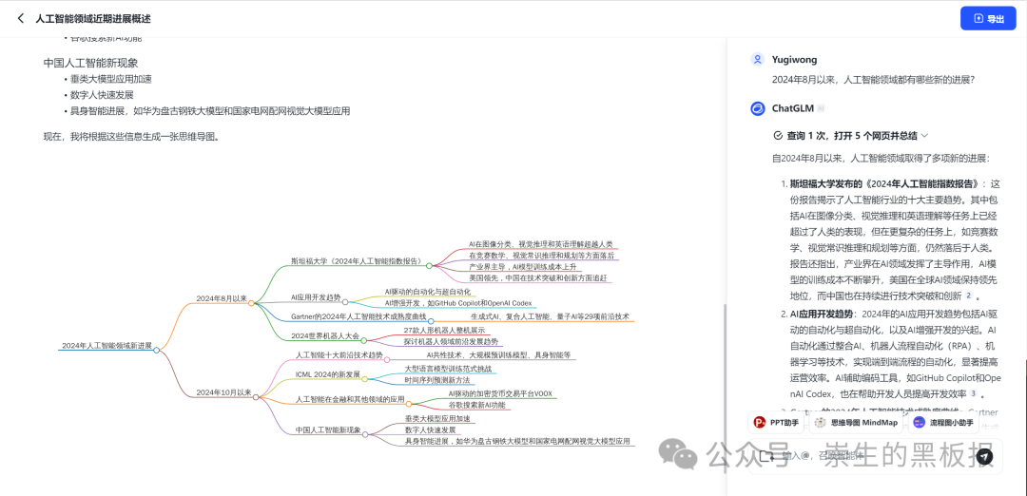1027x496 pixels.
Task: Open the PPT助手 assistant
Action: point(776,423)
